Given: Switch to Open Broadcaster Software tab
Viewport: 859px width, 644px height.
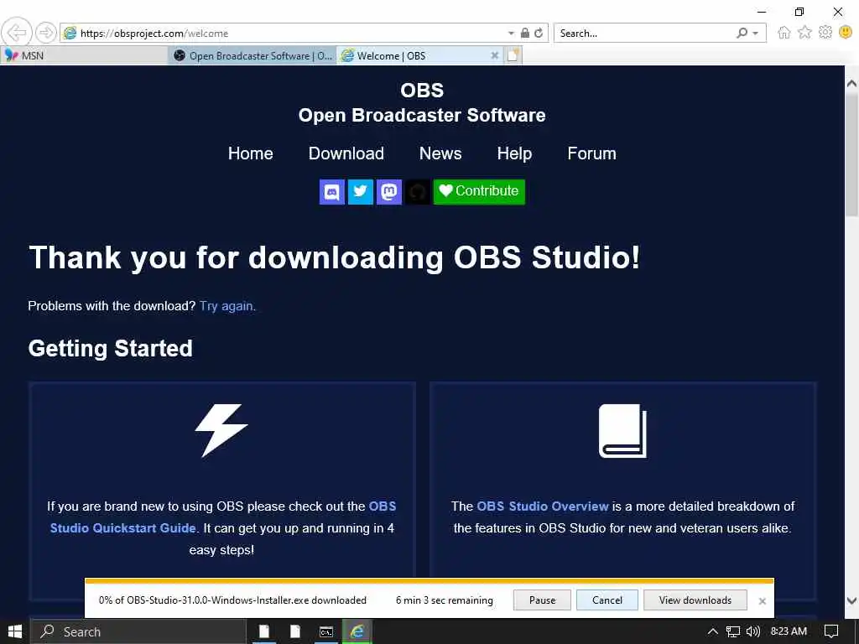Looking at the screenshot, I should [252, 55].
